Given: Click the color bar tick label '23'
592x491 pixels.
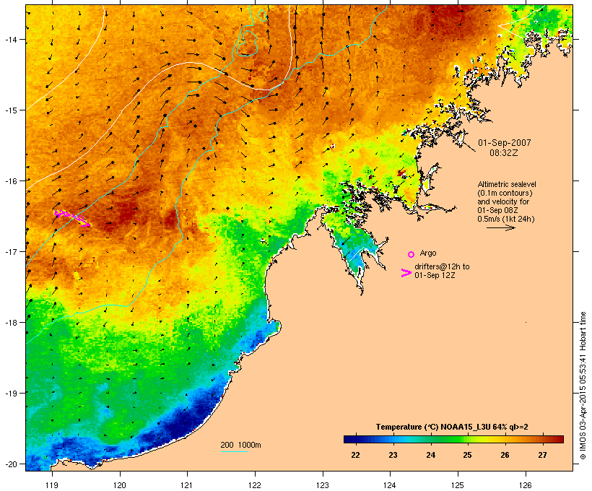Looking at the screenshot, I should point(393,455).
